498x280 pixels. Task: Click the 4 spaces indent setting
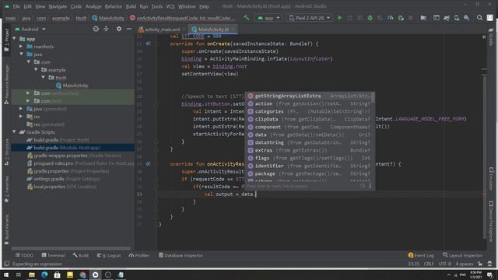tap(465, 264)
